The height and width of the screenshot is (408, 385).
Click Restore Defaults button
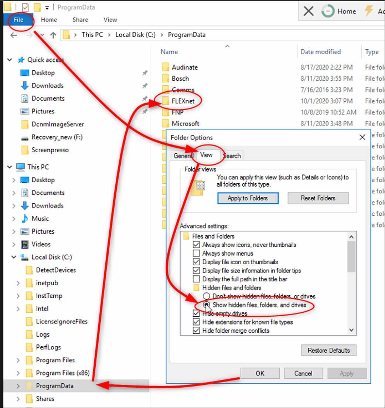tap(328, 350)
